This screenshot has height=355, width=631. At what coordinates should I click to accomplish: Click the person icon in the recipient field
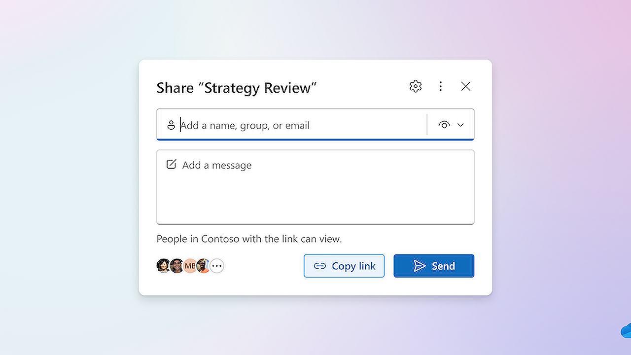pos(171,125)
